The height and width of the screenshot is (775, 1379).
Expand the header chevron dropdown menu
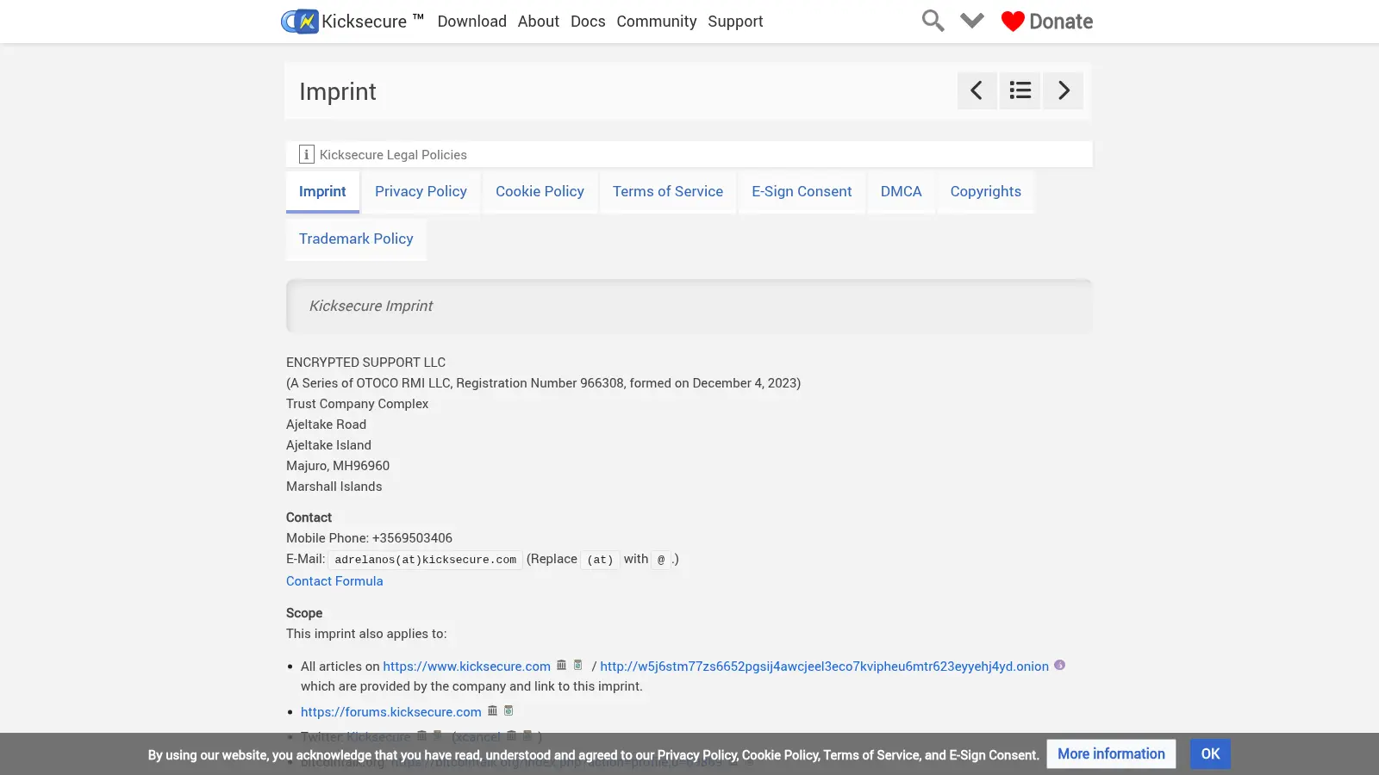(972, 21)
